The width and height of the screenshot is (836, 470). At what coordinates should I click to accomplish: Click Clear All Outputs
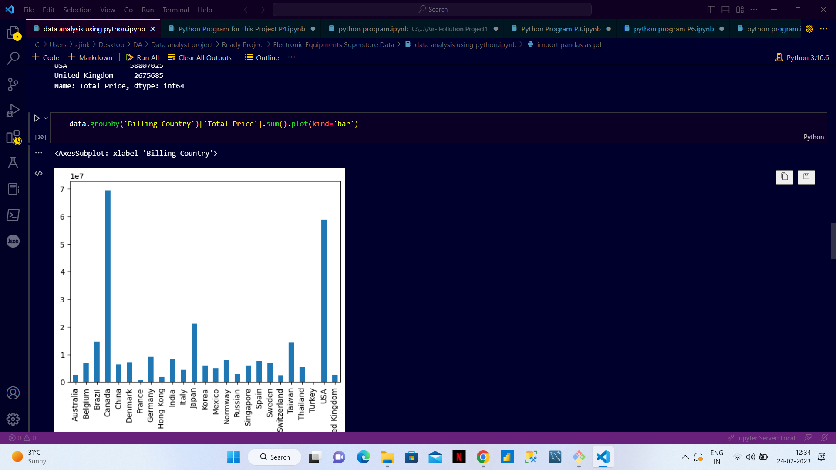click(x=199, y=57)
